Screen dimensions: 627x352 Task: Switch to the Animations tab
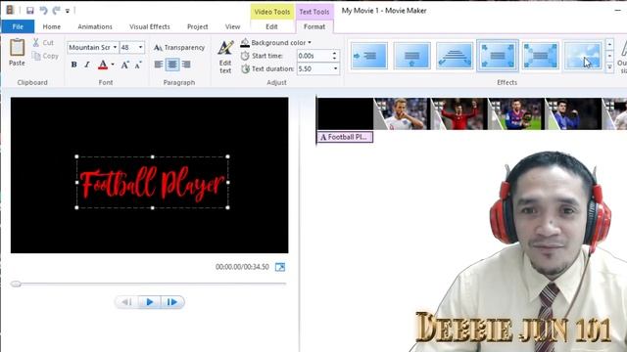click(x=95, y=26)
